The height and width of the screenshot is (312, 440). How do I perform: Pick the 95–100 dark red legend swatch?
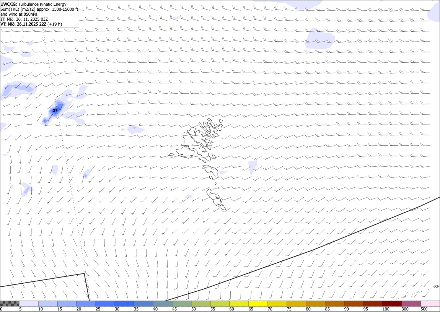[373, 304]
